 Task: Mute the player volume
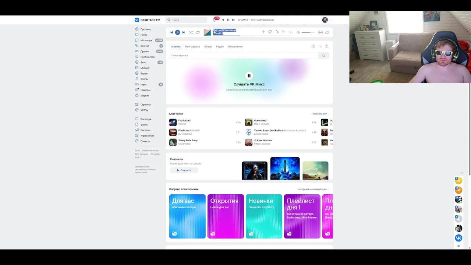coord(298,32)
